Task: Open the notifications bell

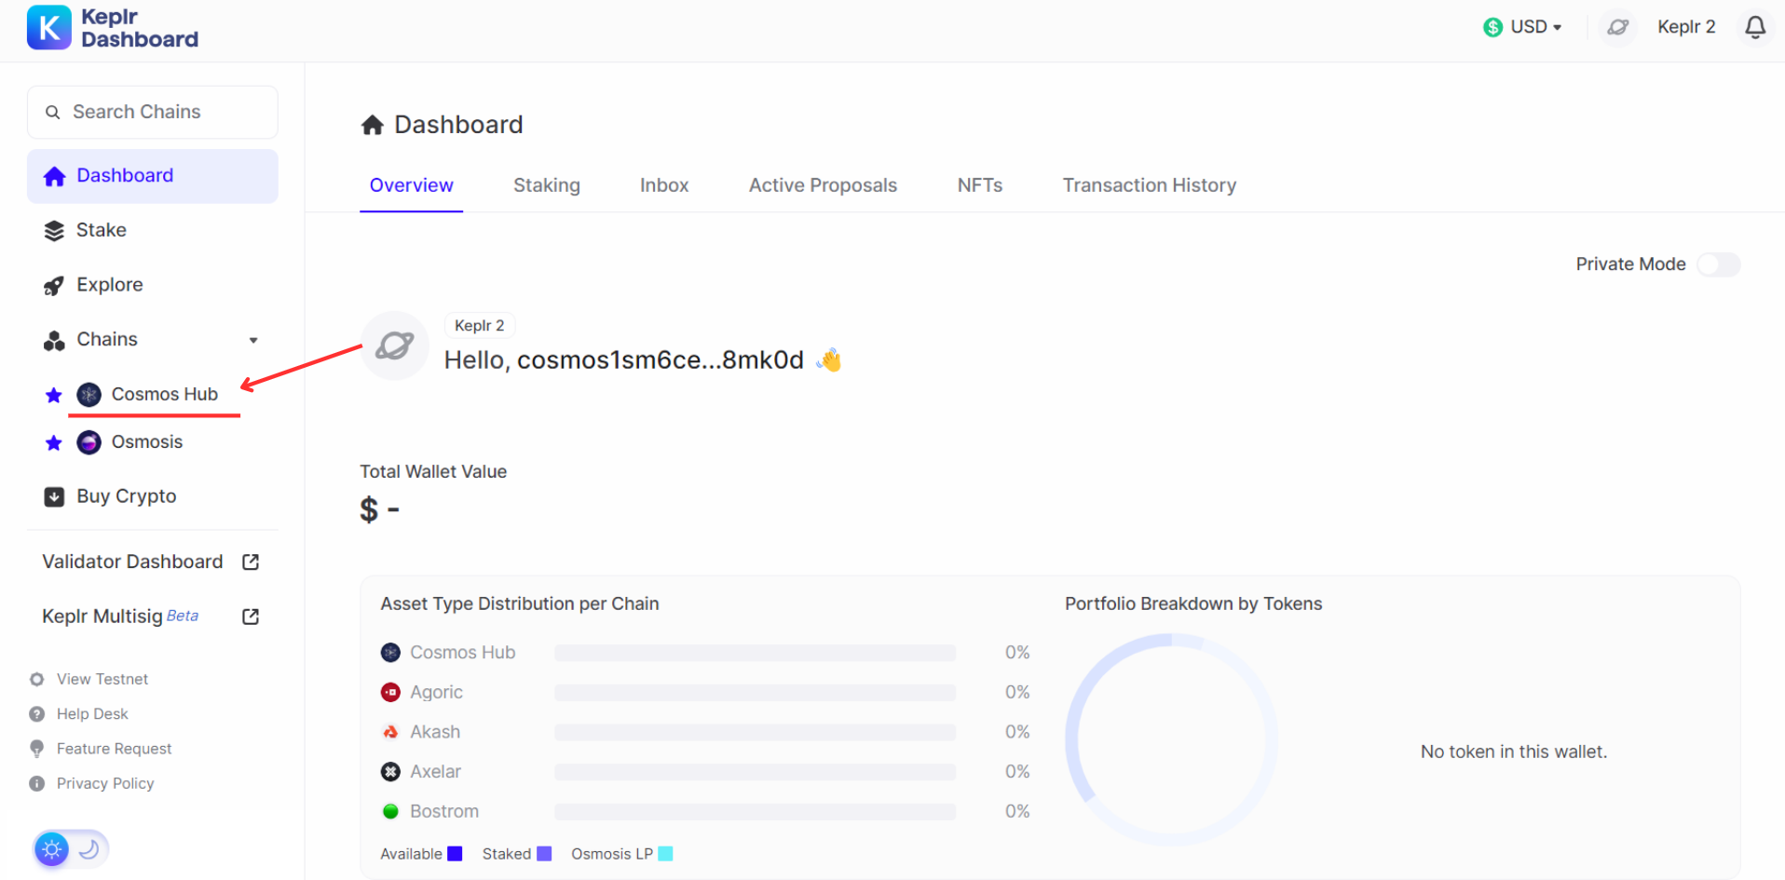Action: [x=1755, y=27]
